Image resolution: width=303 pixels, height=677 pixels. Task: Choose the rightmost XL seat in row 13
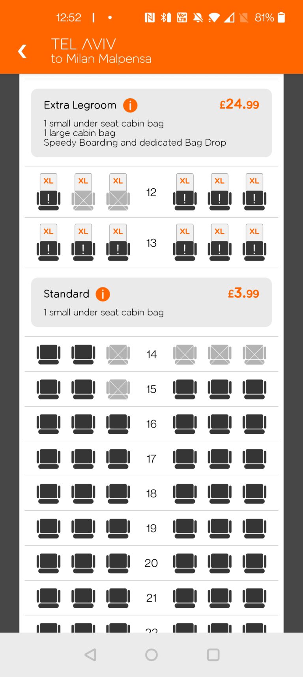tap(254, 243)
